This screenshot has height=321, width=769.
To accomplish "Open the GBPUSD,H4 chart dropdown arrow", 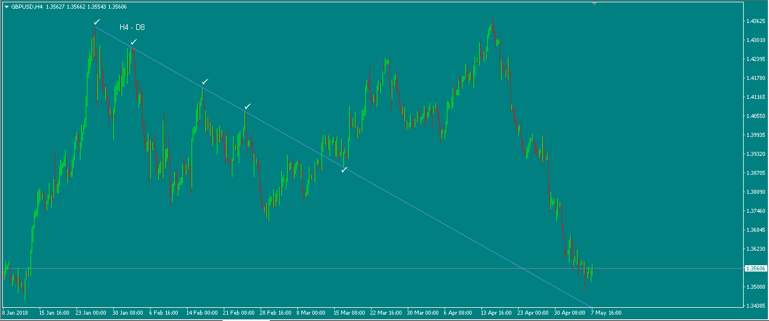I will pyautogui.click(x=6, y=7).
